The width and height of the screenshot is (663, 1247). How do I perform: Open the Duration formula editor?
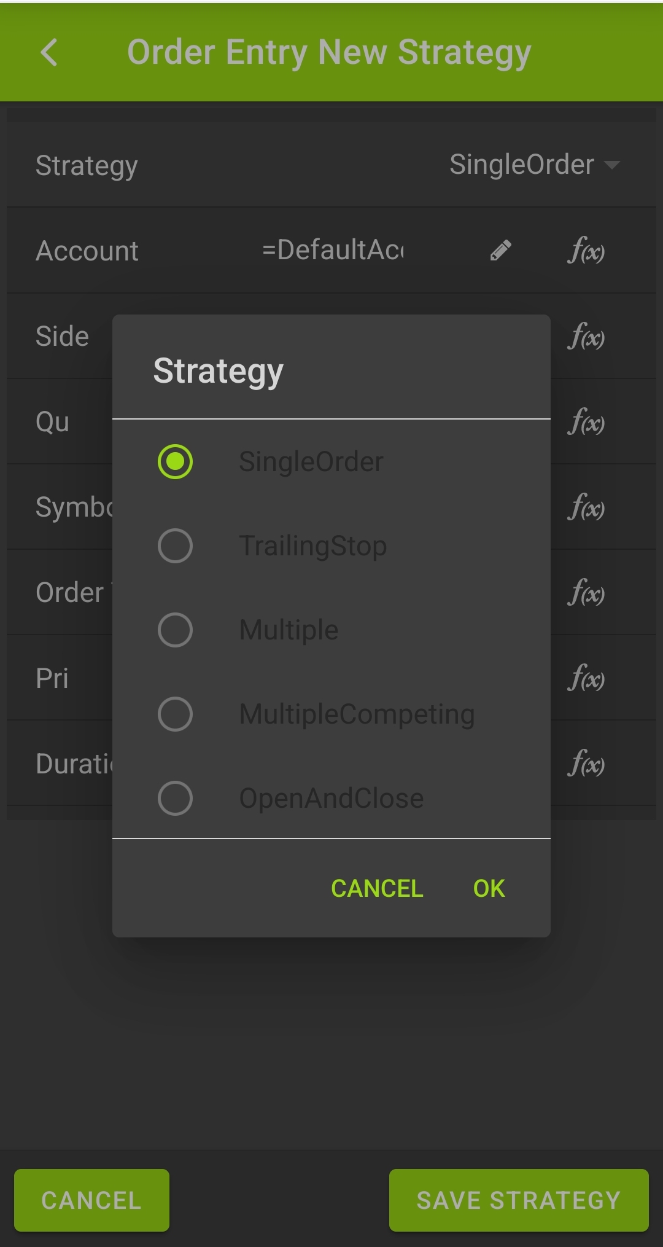(586, 764)
